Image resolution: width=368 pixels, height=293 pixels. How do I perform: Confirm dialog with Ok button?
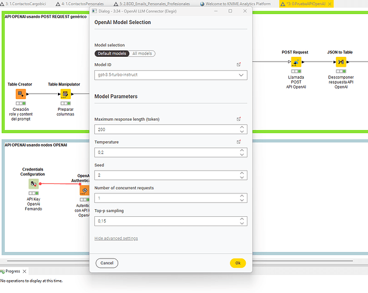point(238,263)
